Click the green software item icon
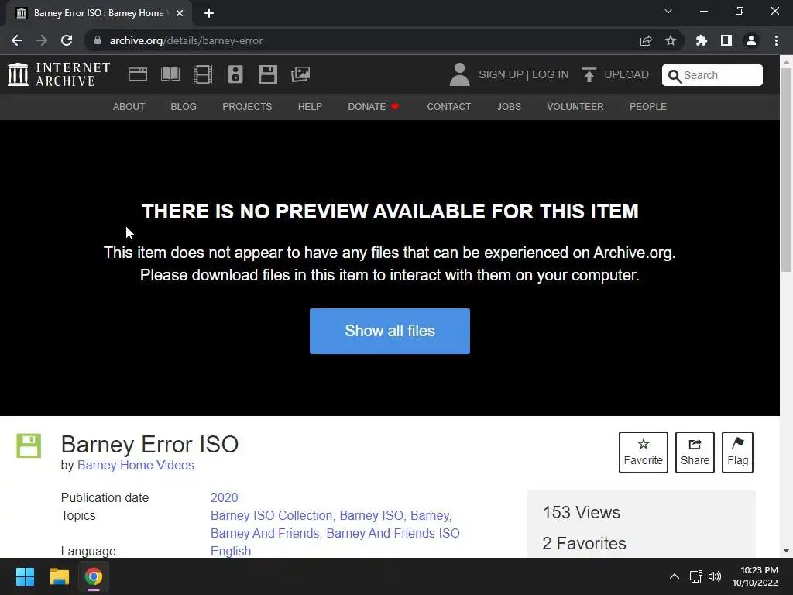793x595 pixels. coord(29,445)
